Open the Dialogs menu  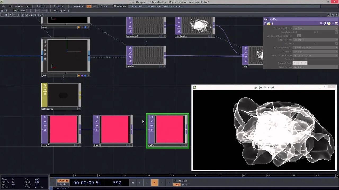coord(19,6)
